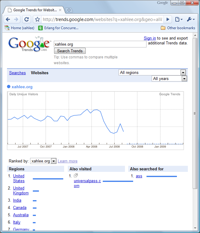Switch to the Searches tab
Screen dimensions: 200x233
(x=17, y=73)
